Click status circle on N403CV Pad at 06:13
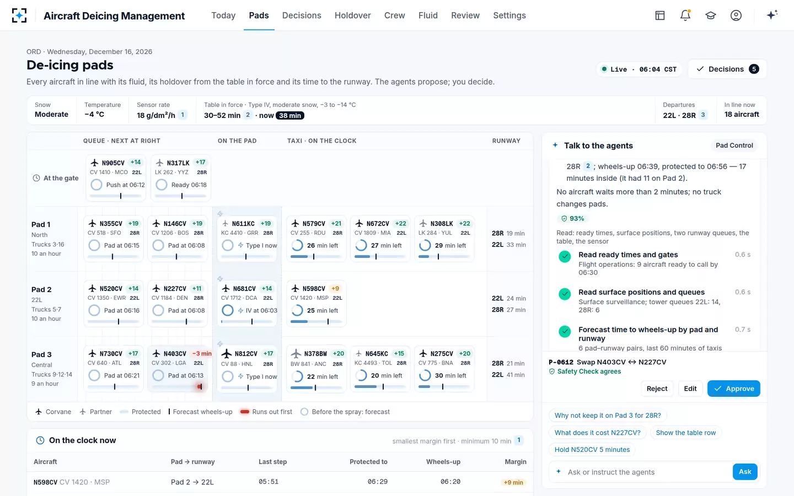Screen dimensions: 794x496 (x=158, y=375)
